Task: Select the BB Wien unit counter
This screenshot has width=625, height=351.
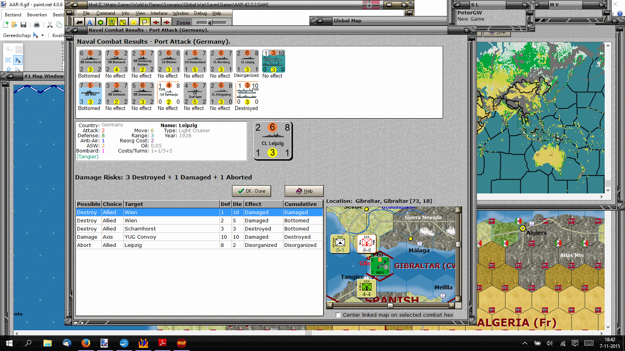Action: [x=90, y=94]
